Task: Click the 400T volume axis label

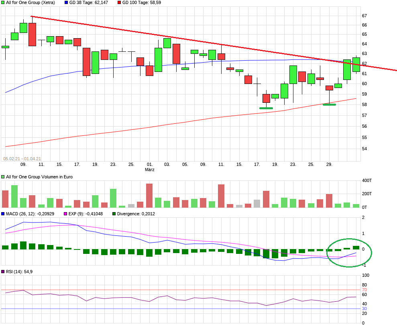Action: click(x=367, y=181)
